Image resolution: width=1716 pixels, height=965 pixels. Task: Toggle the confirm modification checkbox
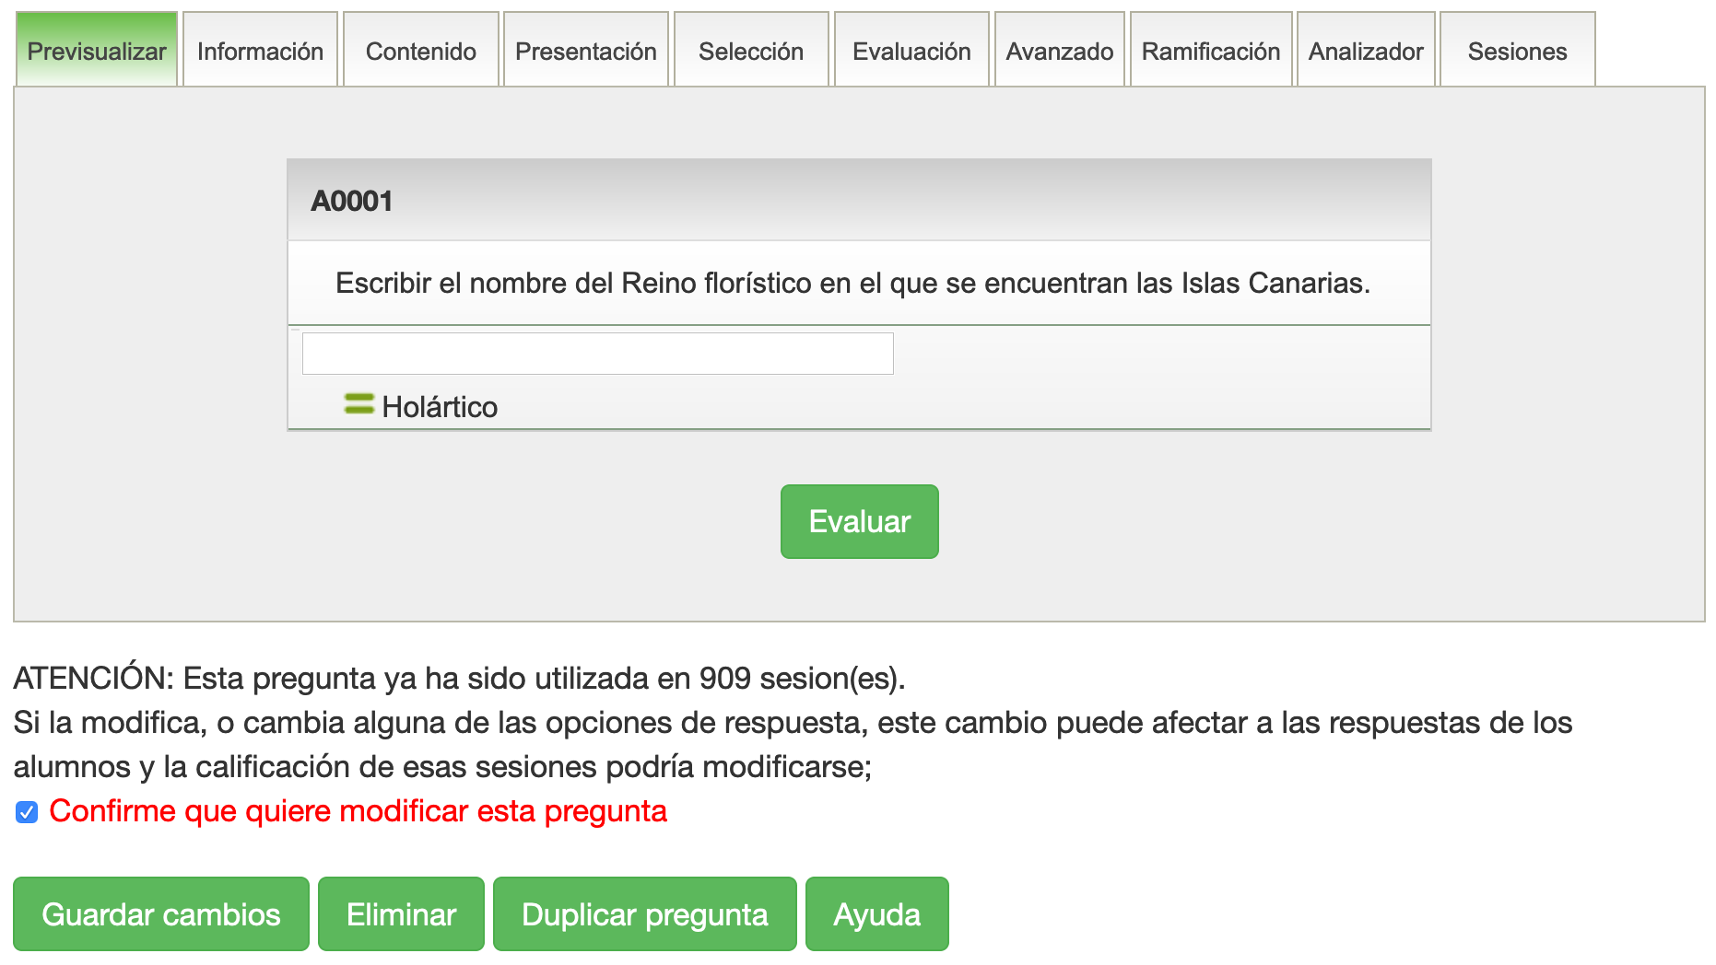27,812
